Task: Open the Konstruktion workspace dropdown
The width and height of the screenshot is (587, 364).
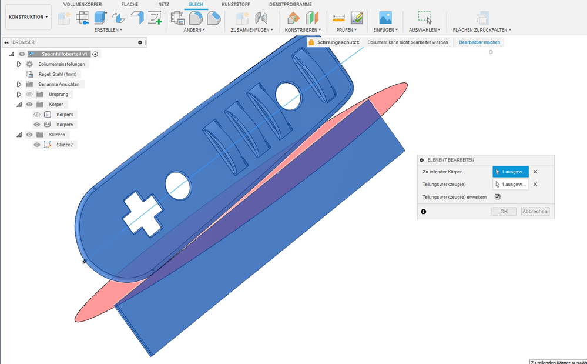Action: 28,17
